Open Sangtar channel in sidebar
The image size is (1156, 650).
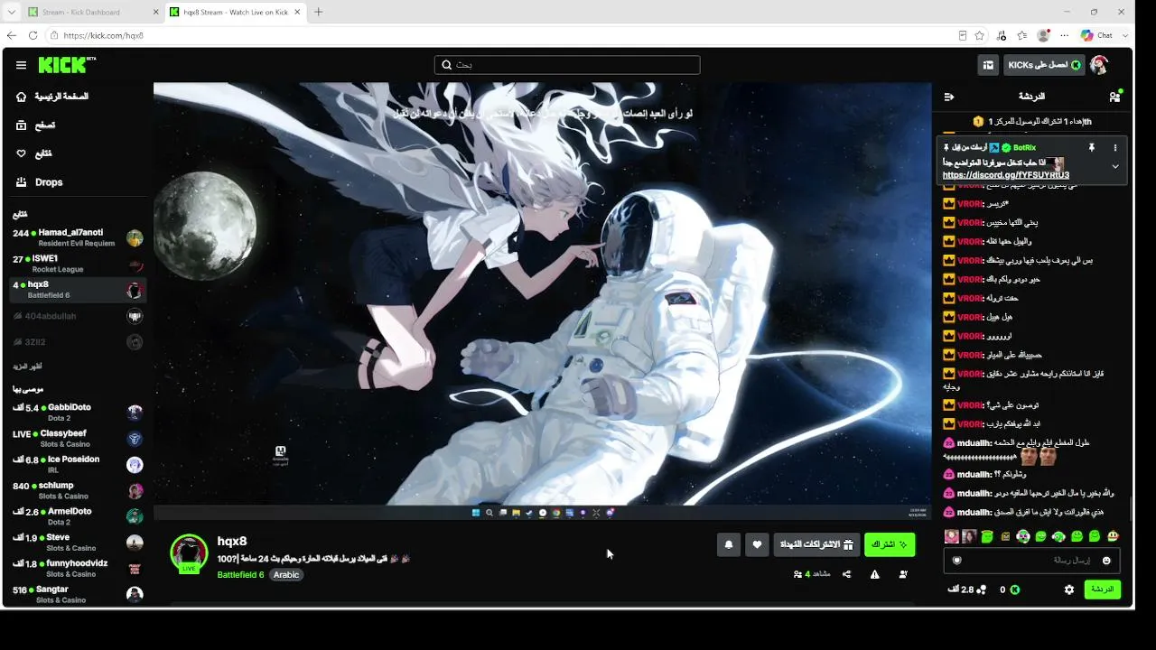pos(78,594)
